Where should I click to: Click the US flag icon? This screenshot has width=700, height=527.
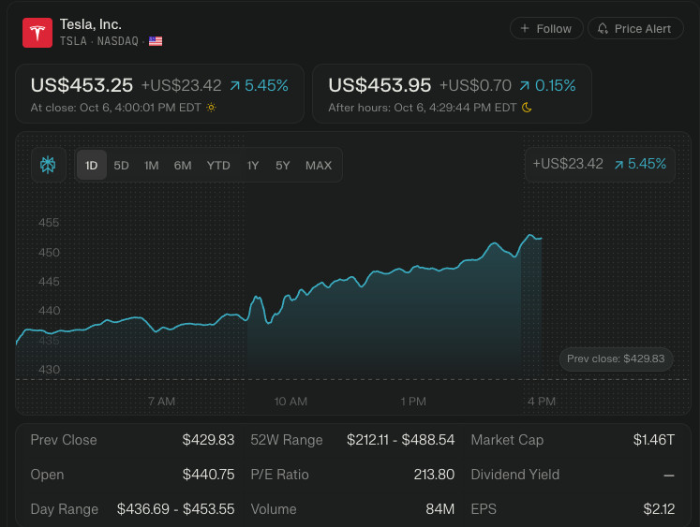[156, 41]
